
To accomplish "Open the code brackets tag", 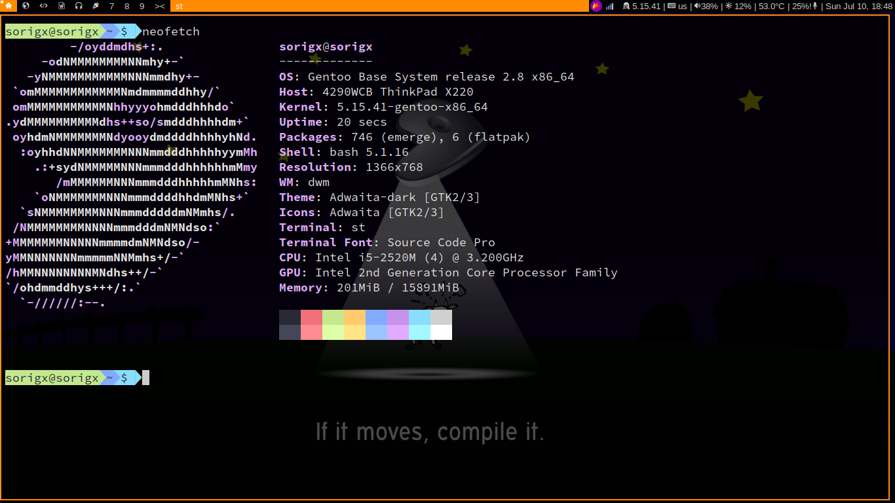I will click(43, 6).
